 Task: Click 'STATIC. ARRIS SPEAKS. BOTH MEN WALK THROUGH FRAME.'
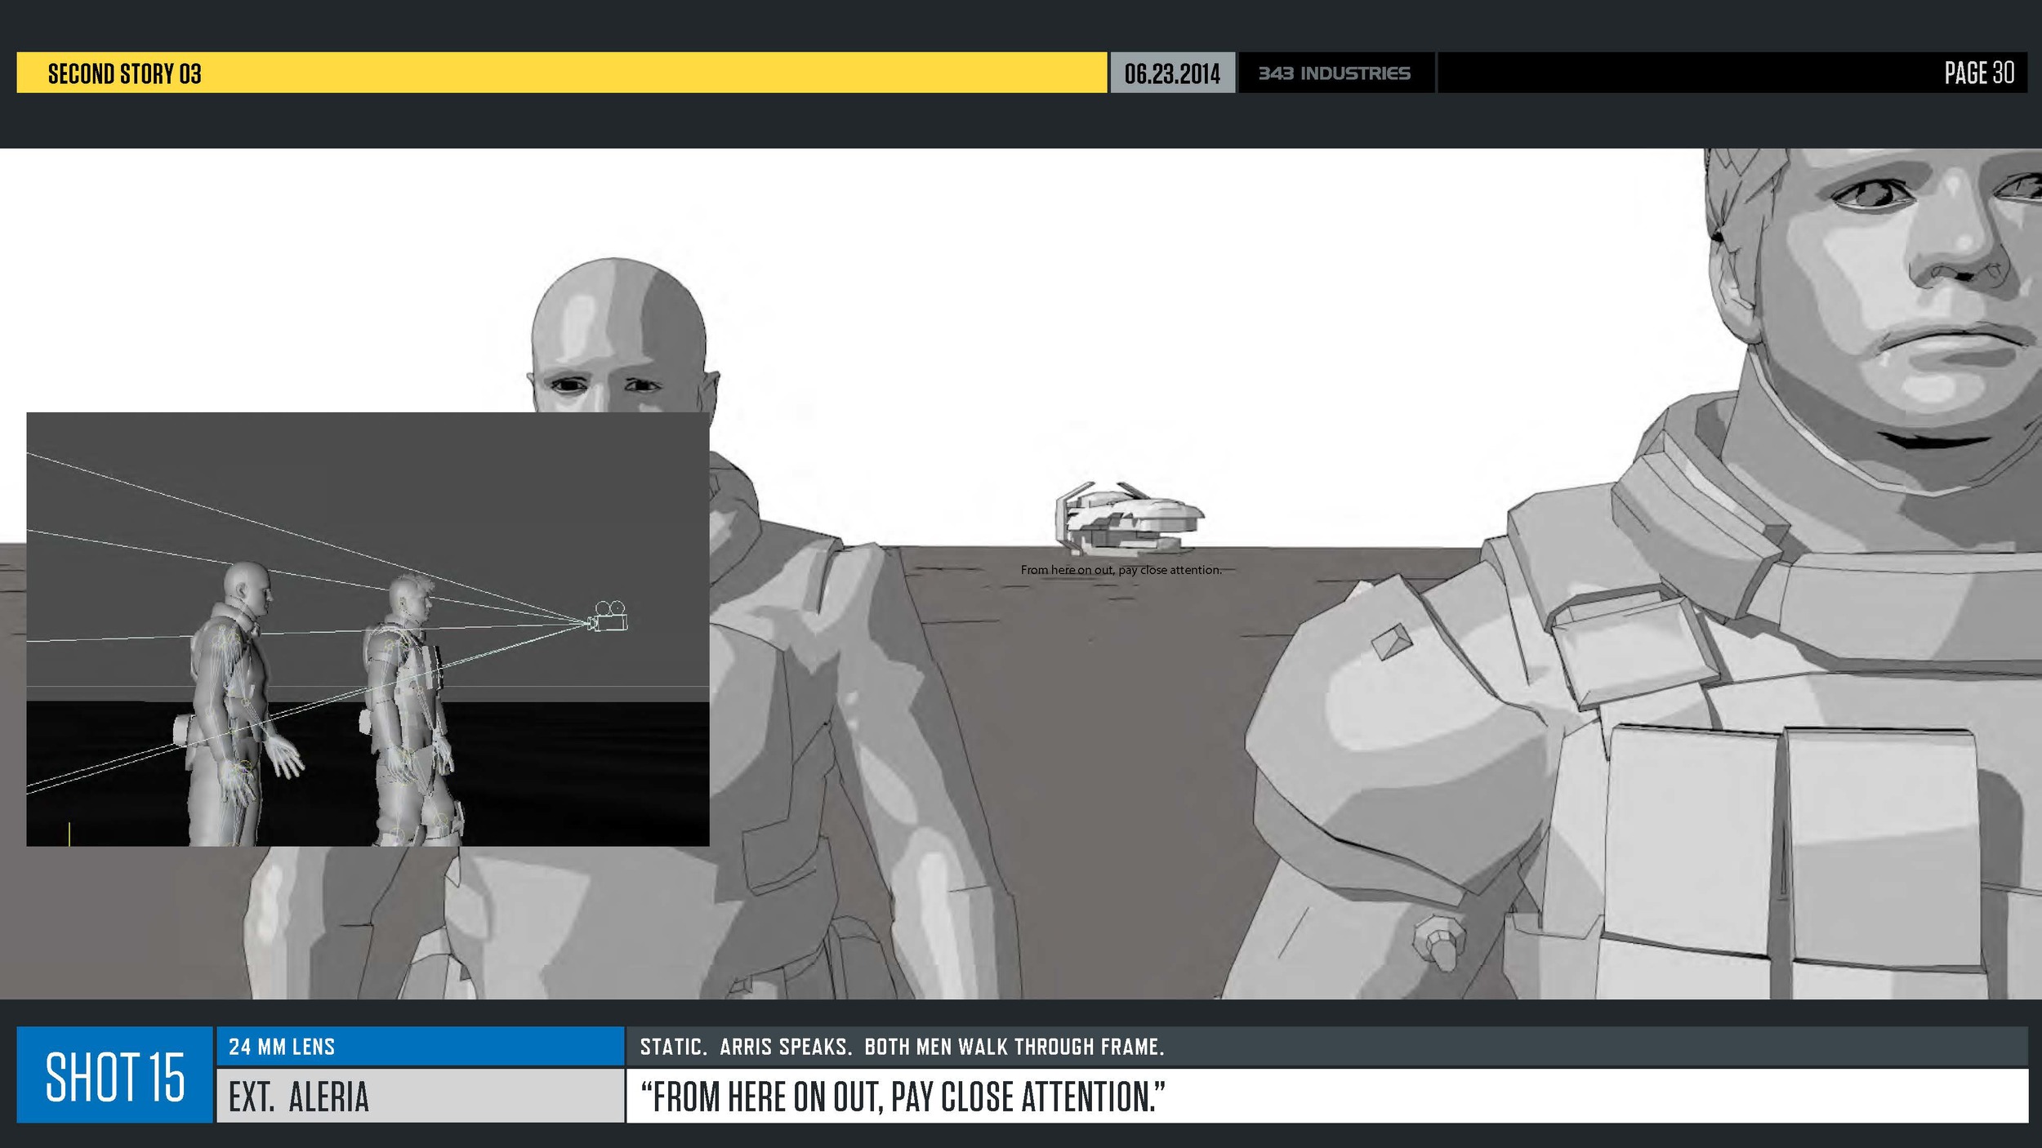coord(902,1047)
